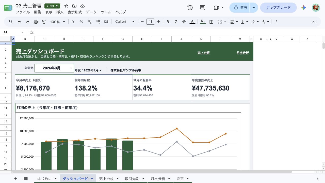This screenshot has width=325, height=183.
Task: Click the search menus magnifier icon
Action: point(11,22)
